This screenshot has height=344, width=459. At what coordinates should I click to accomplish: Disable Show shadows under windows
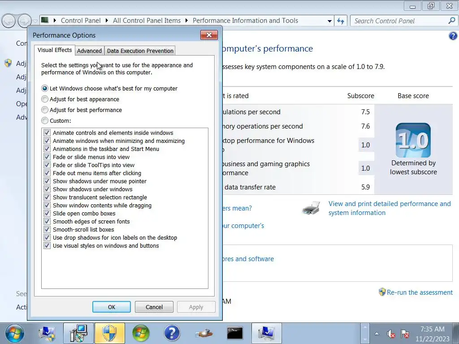tap(47, 189)
